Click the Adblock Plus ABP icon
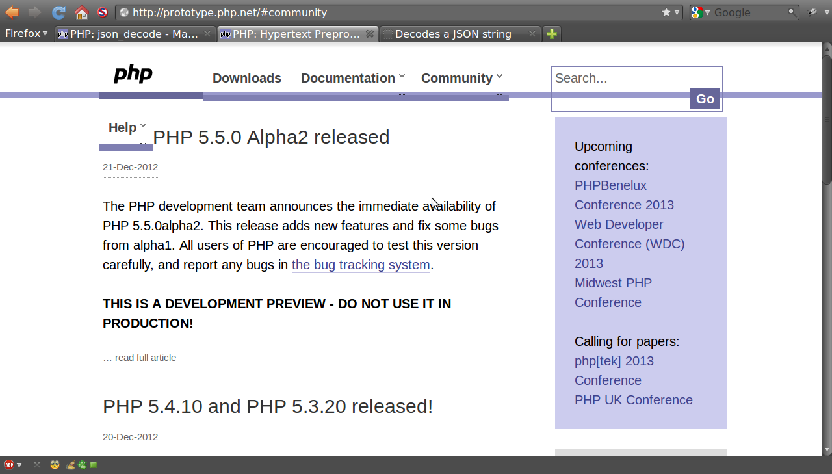This screenshot has width=832, height=474. pos(9,465)
